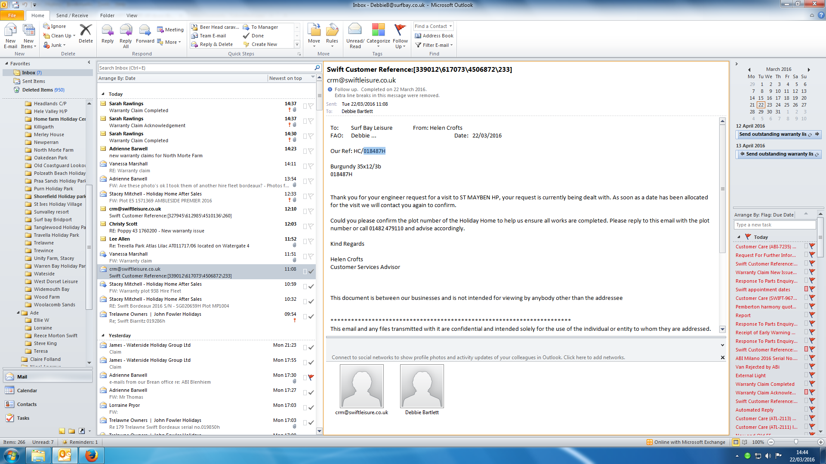
Task: Open the Send / Receive ribbon tab
Action: click(x=72, y=15)
